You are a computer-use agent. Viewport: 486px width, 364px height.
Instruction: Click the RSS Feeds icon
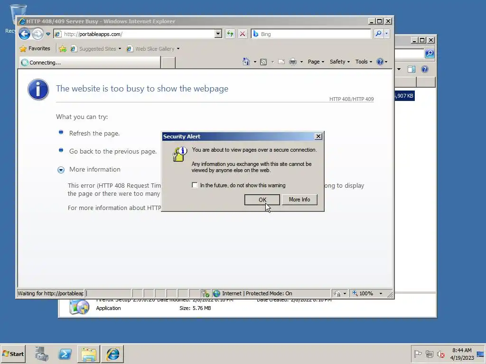click(x=263, y=62)
